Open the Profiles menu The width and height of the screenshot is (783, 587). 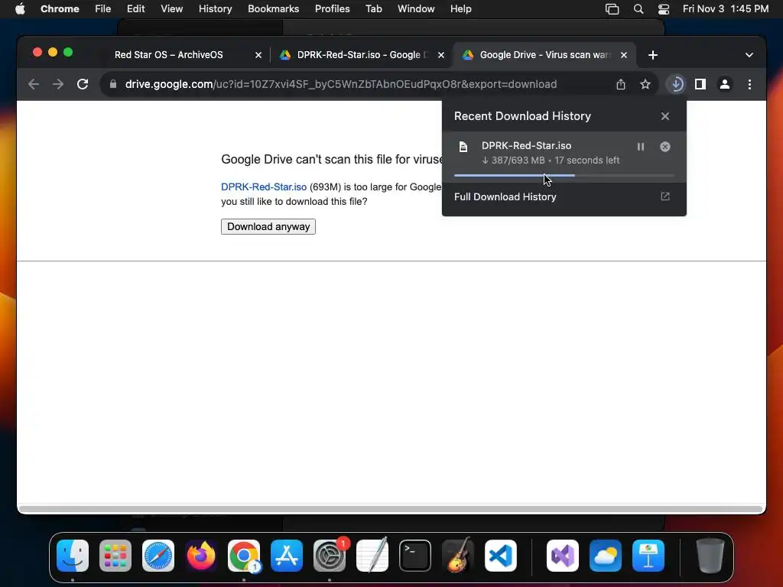click(x=332, y=9)
